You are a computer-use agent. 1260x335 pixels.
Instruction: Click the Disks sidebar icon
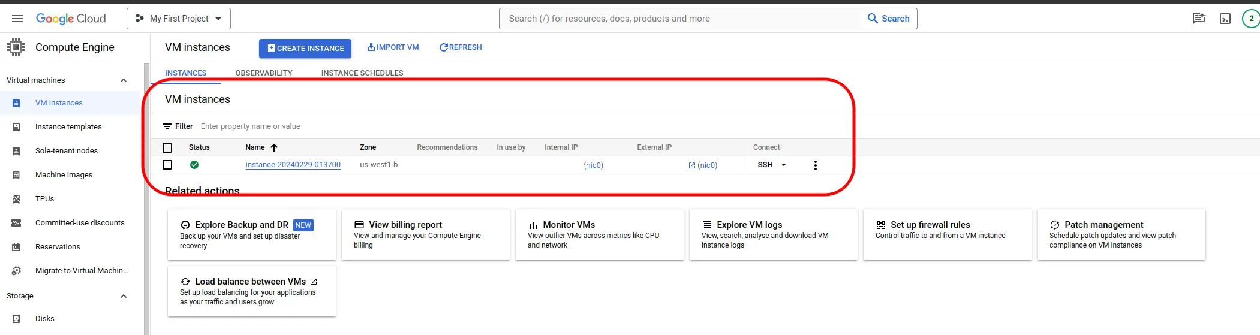tap(16, 319)
